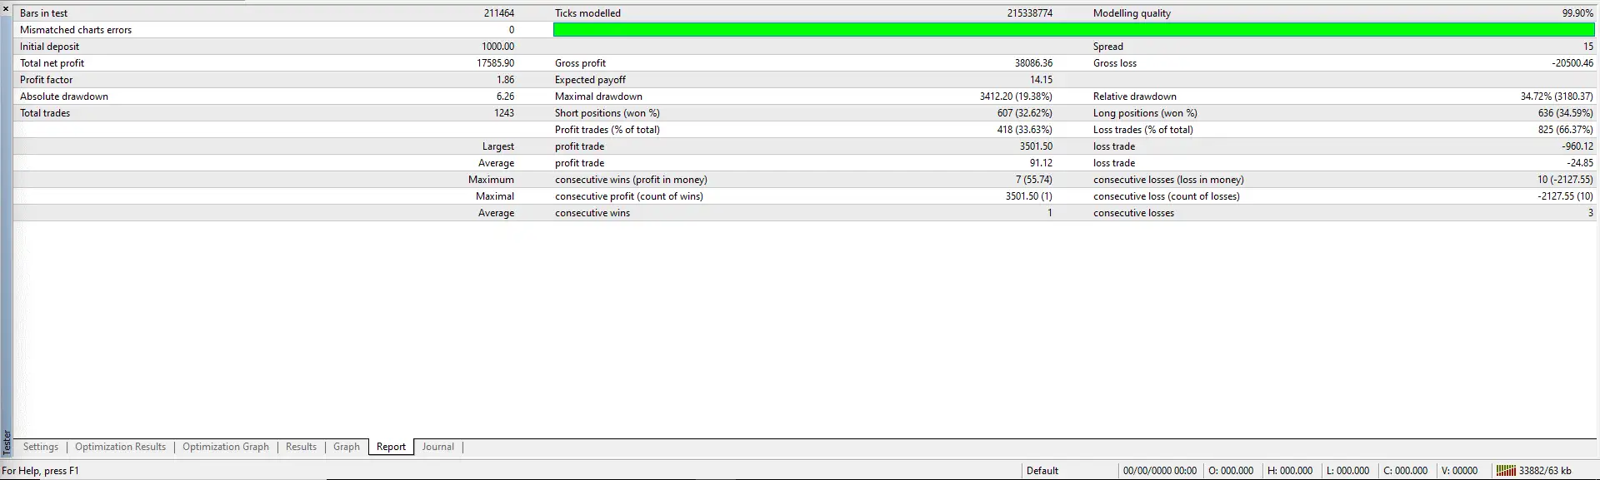Click the 33882/63 kb traffic indicator
The image size is (1600, 480).
coord(1544,471)
